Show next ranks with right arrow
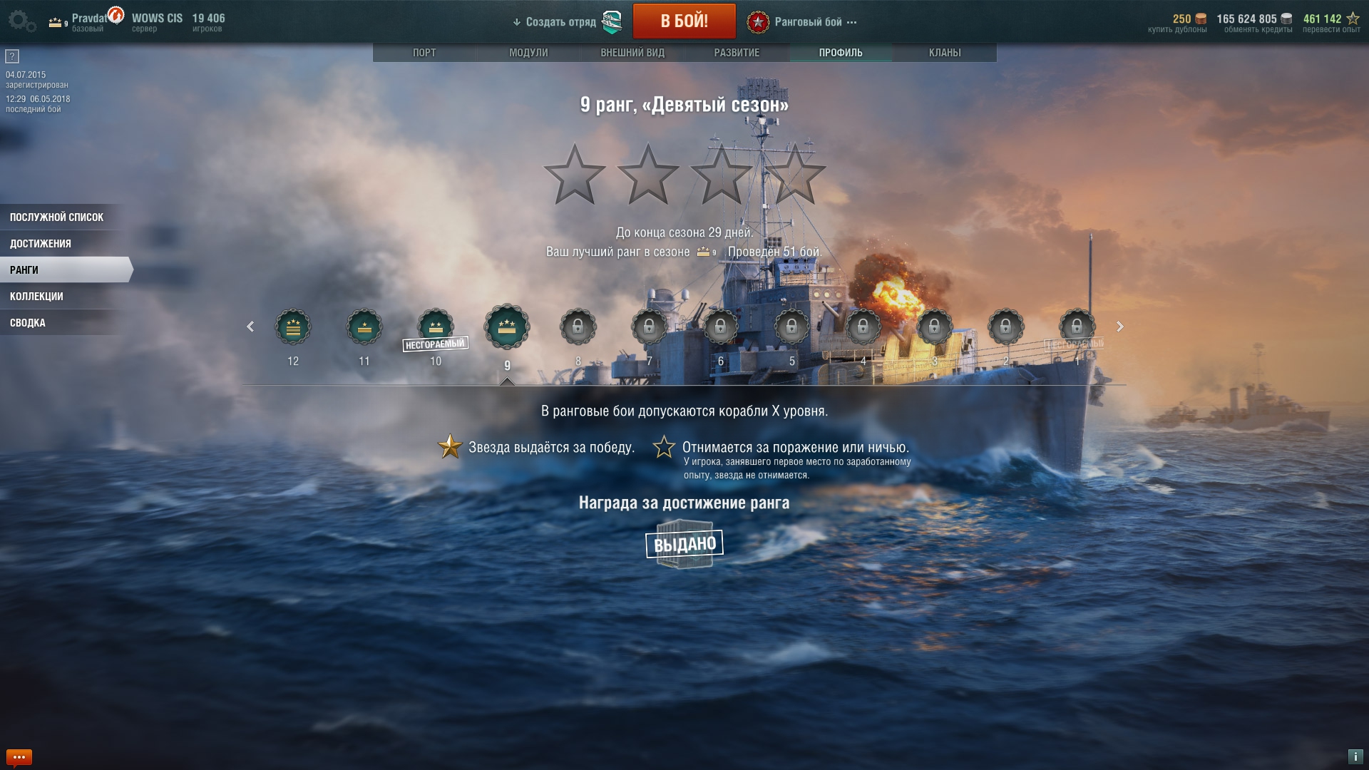 coord(1119,327)
